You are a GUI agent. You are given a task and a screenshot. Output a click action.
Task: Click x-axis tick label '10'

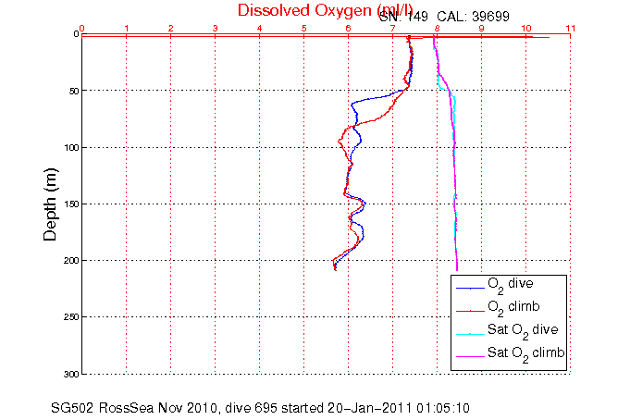click(526, 29)
